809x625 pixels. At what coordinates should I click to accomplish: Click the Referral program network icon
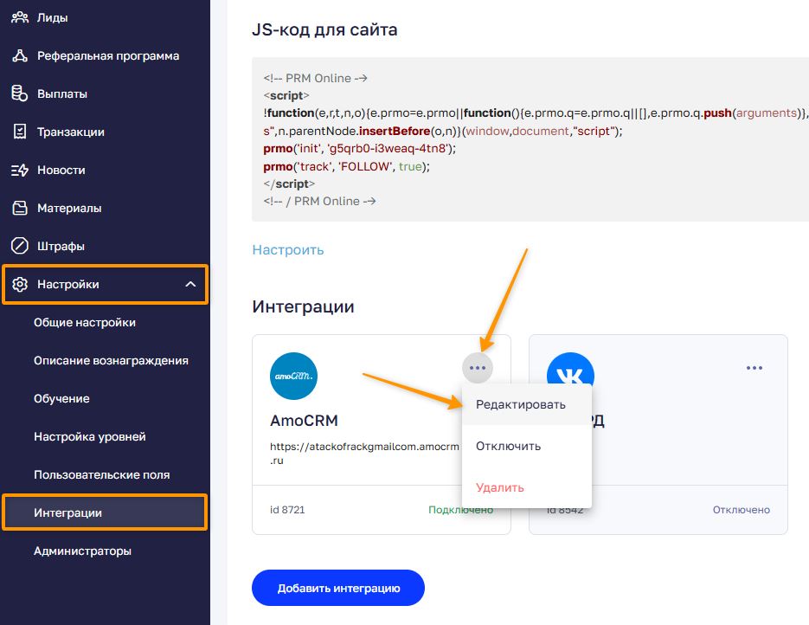coord(19,55)
